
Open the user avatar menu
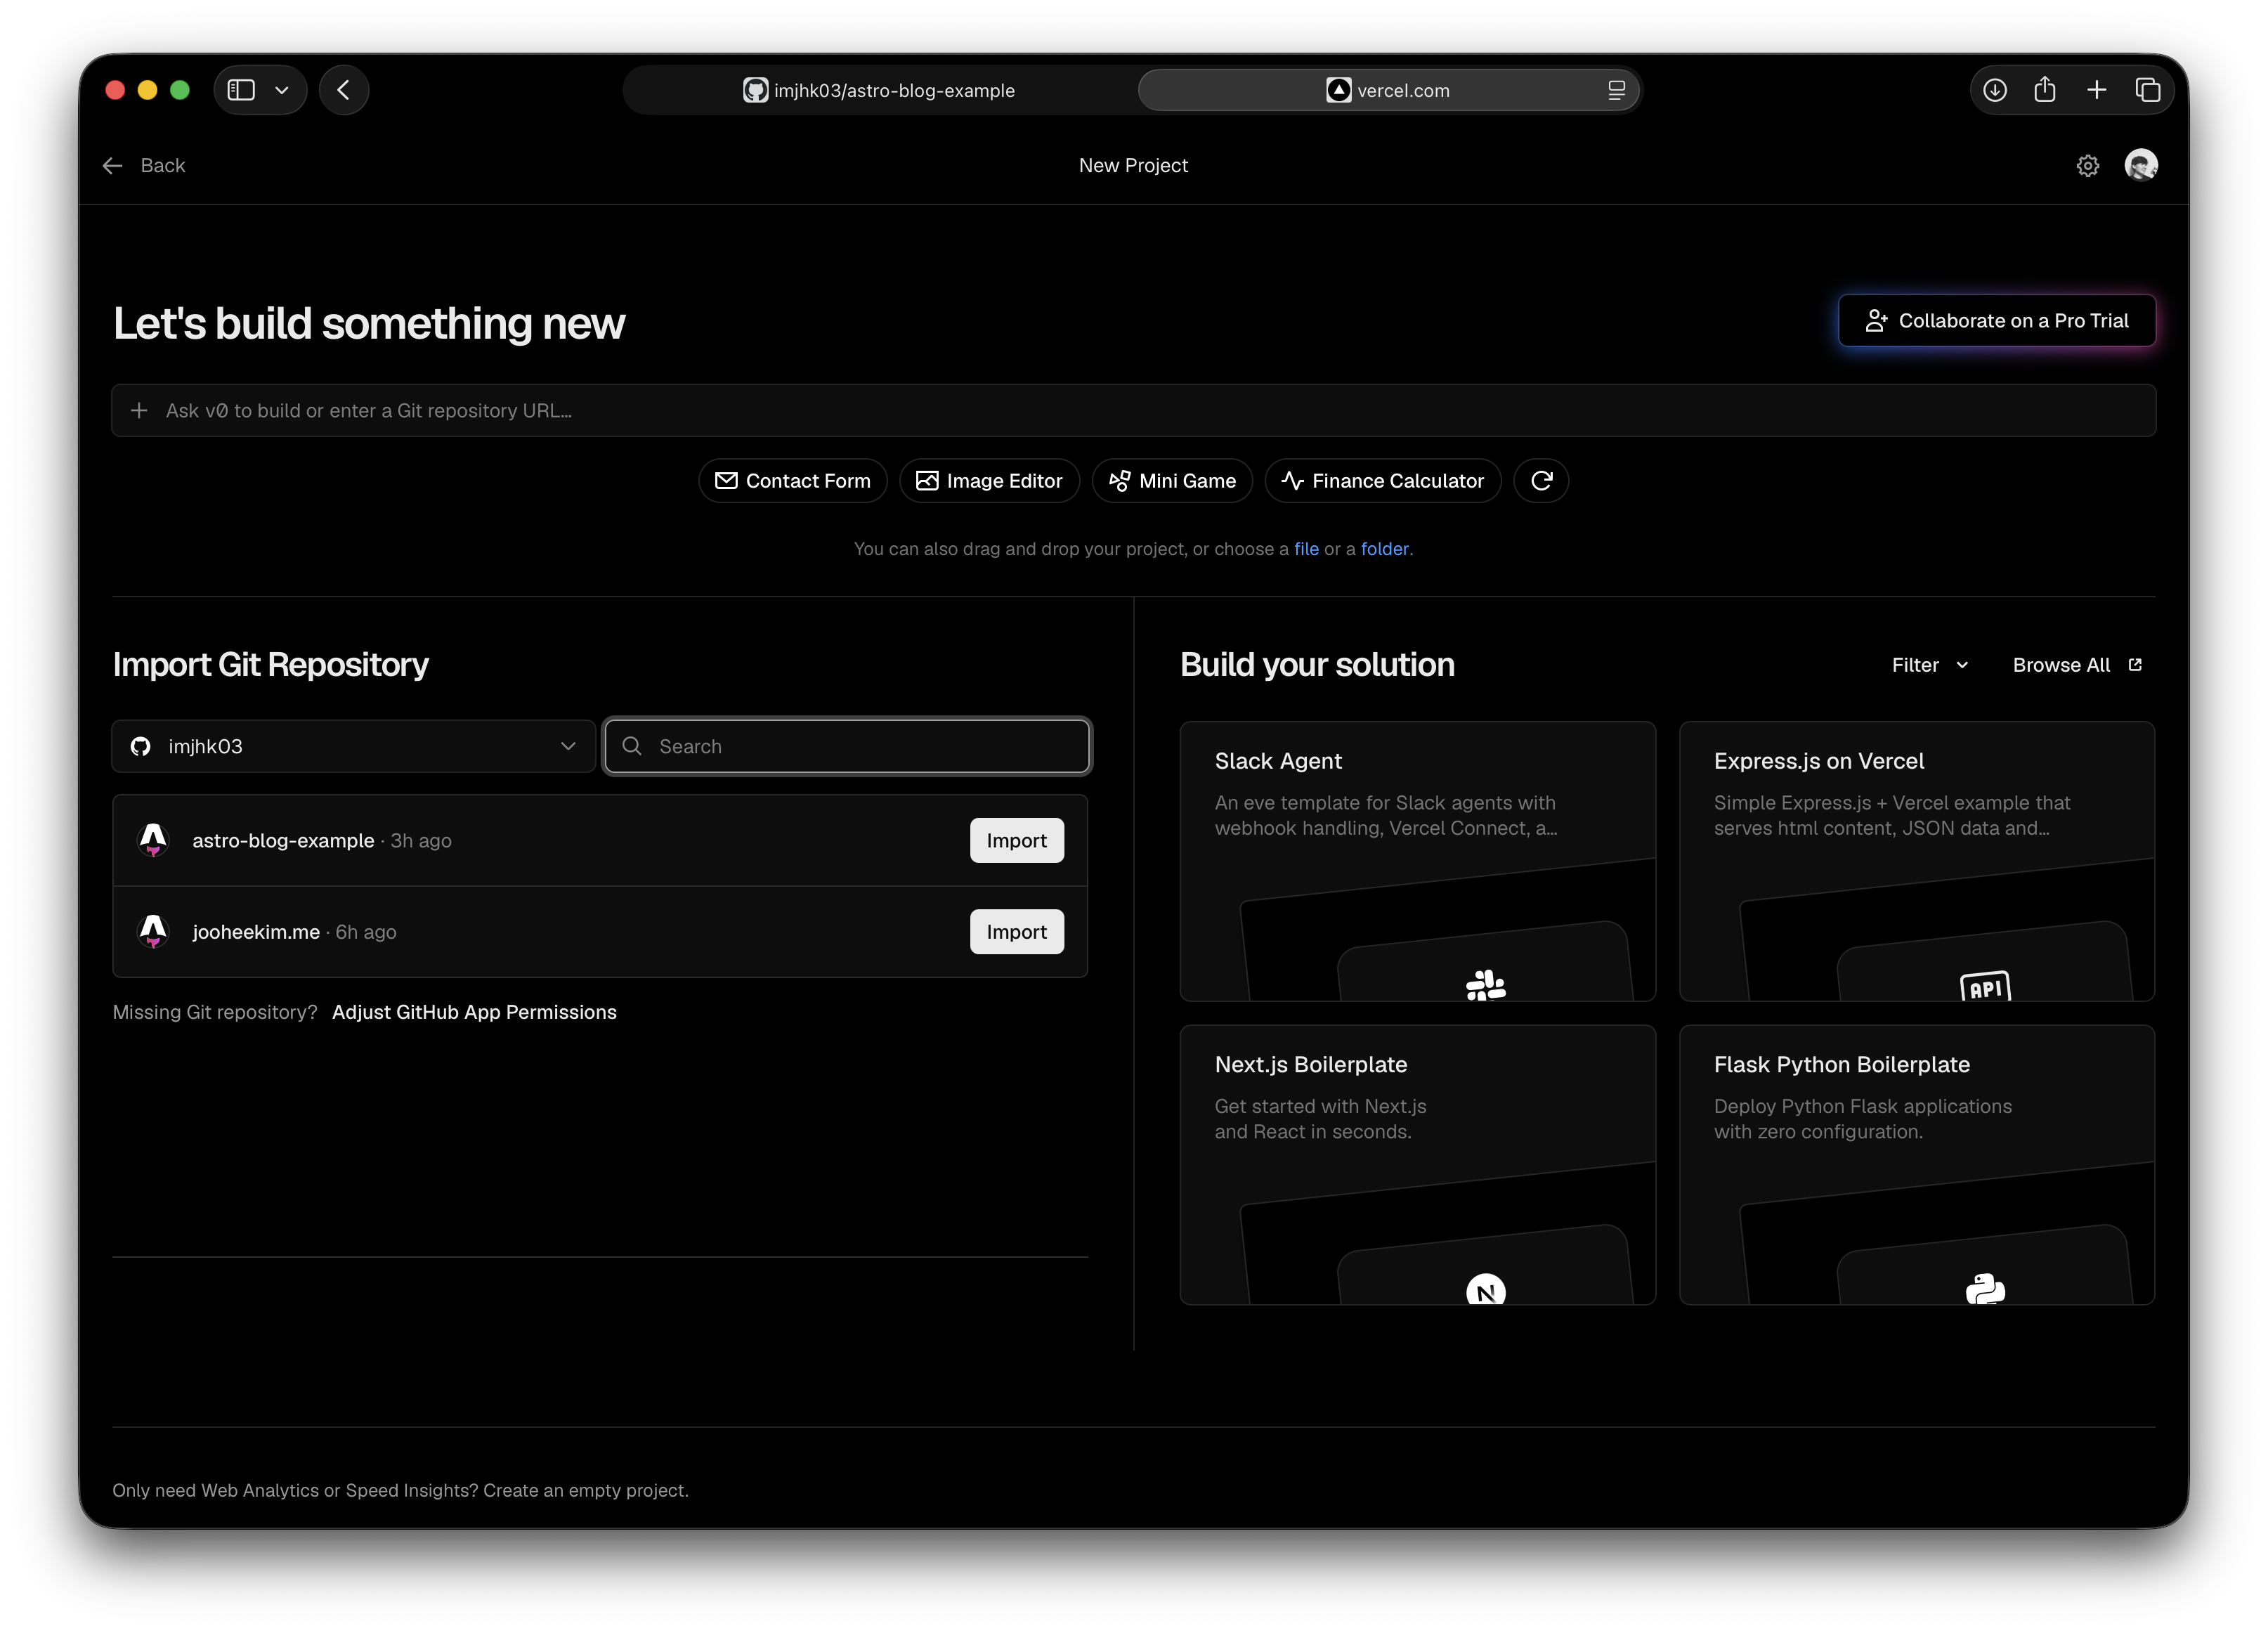click(x=2141, y=165)
